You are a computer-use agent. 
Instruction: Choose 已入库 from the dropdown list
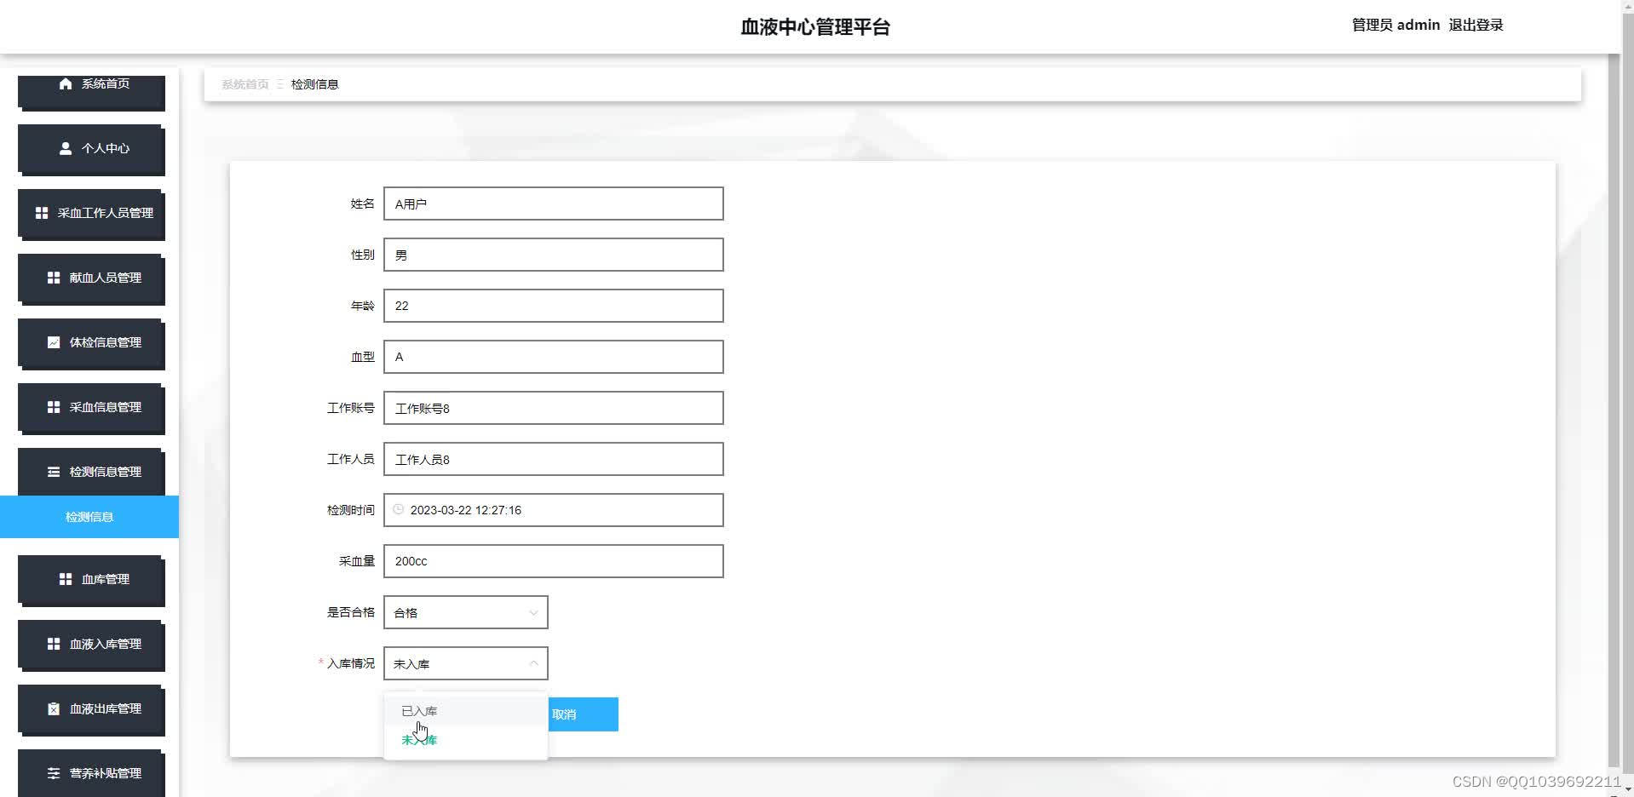coord(466,711)
